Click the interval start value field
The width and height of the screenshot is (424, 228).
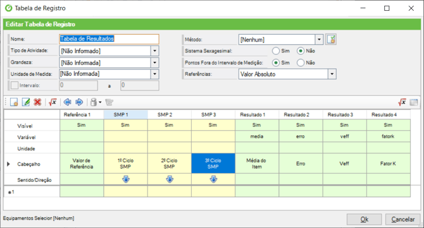(x=78, y=85)
